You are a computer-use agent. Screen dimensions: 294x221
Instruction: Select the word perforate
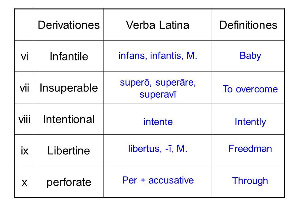tap(69, 182)
